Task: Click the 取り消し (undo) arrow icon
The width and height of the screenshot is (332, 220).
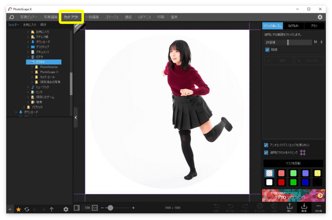Action: (230, 208)
